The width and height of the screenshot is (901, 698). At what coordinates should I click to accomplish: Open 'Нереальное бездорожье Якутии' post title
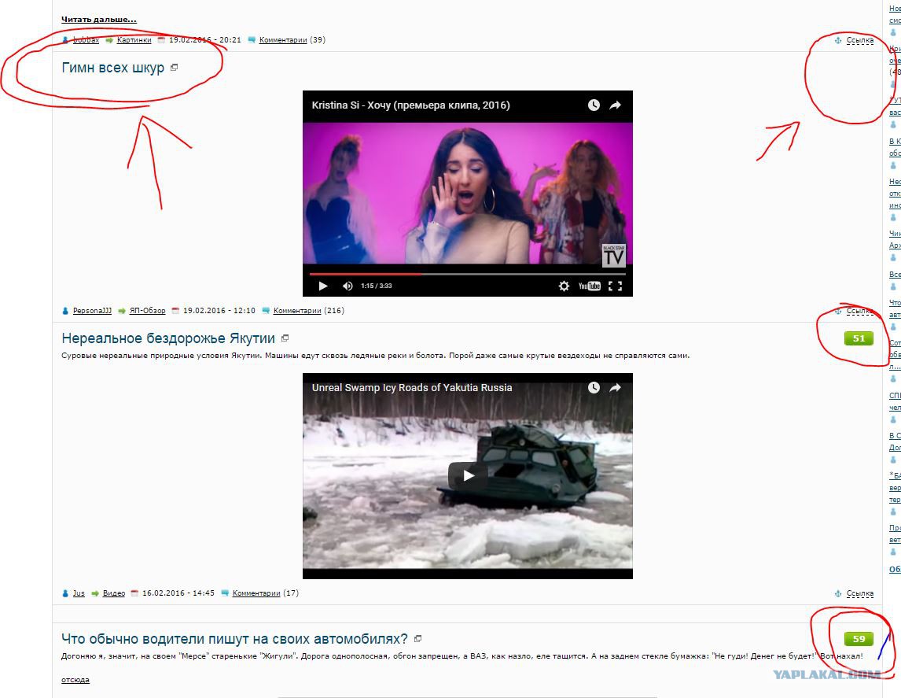click(x=168, y=338)
